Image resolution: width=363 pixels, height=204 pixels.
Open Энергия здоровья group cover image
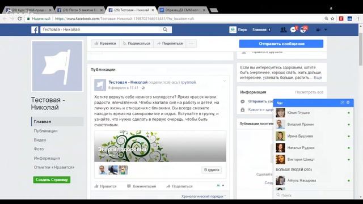point(160,146)
